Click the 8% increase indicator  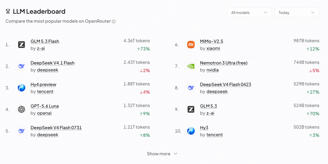145,136
